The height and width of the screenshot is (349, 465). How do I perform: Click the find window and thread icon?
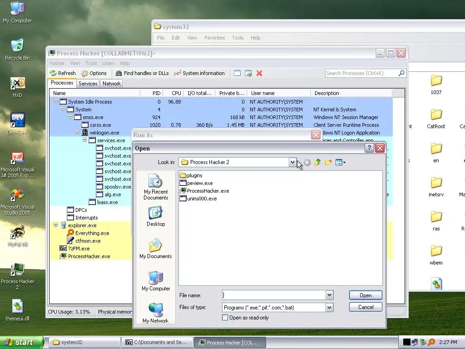pyautogui.click(x=248, y=73)
